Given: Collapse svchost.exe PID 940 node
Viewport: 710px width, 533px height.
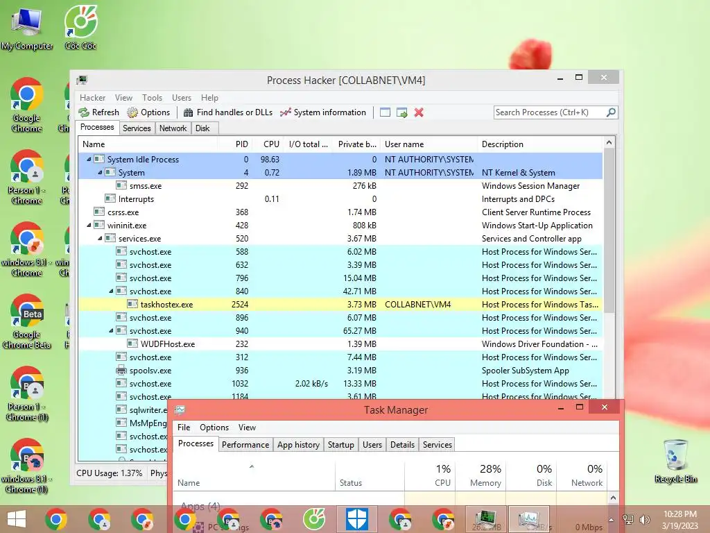Looking at the screenshot, I should point(111,331).
